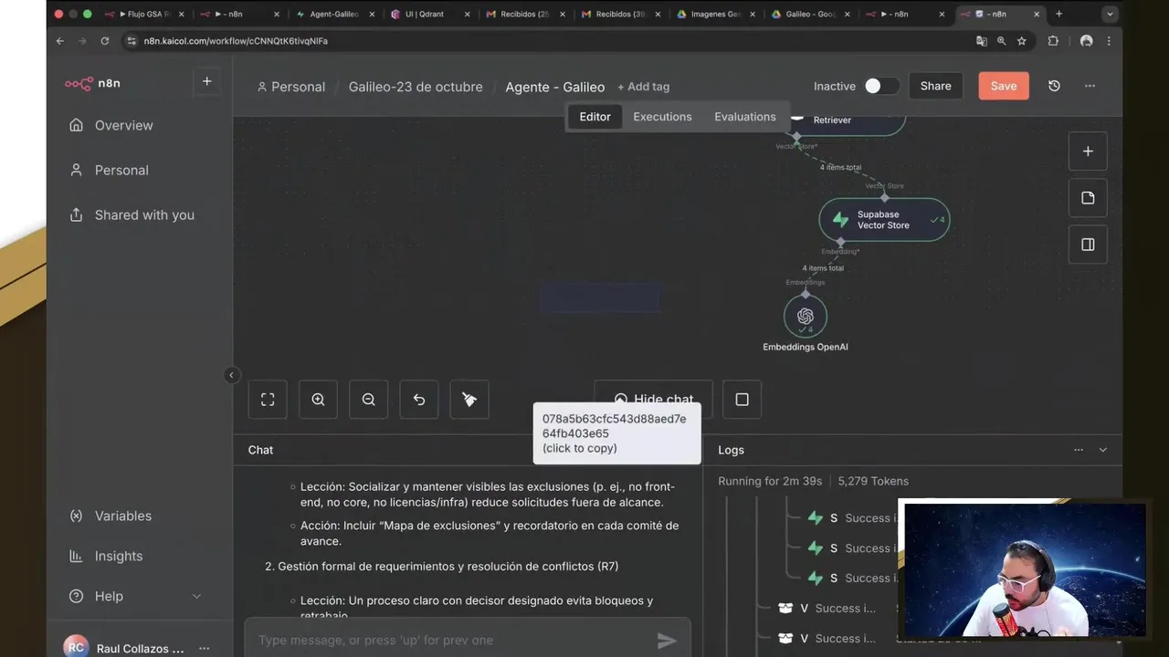Viewport: 1169px width, 657px height.
Task: Collapse the Logs panel chevron
Action: 1102,450
